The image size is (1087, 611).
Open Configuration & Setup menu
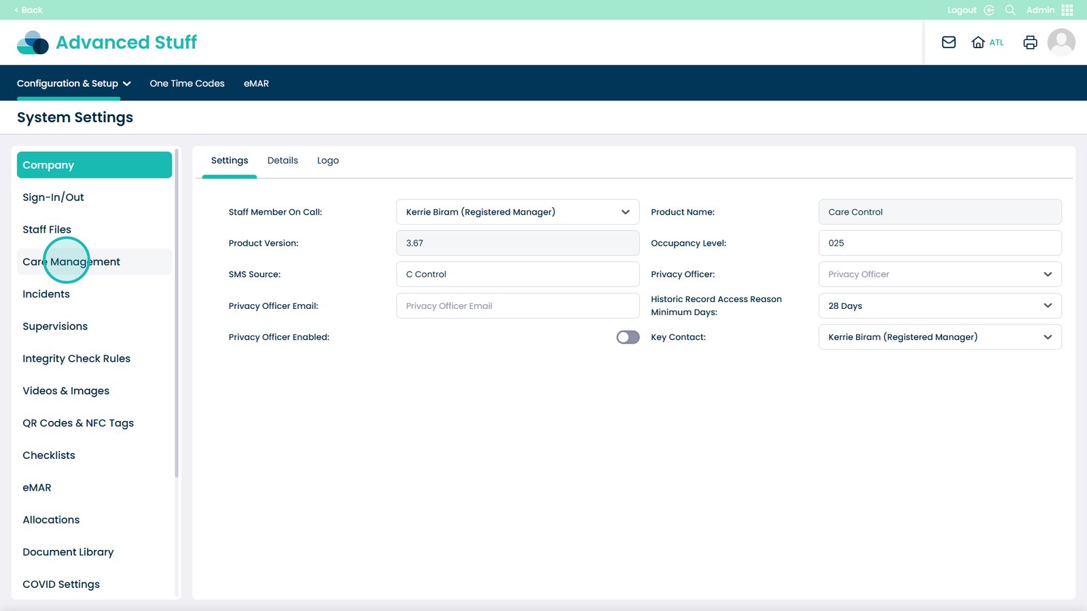point(73,84)
